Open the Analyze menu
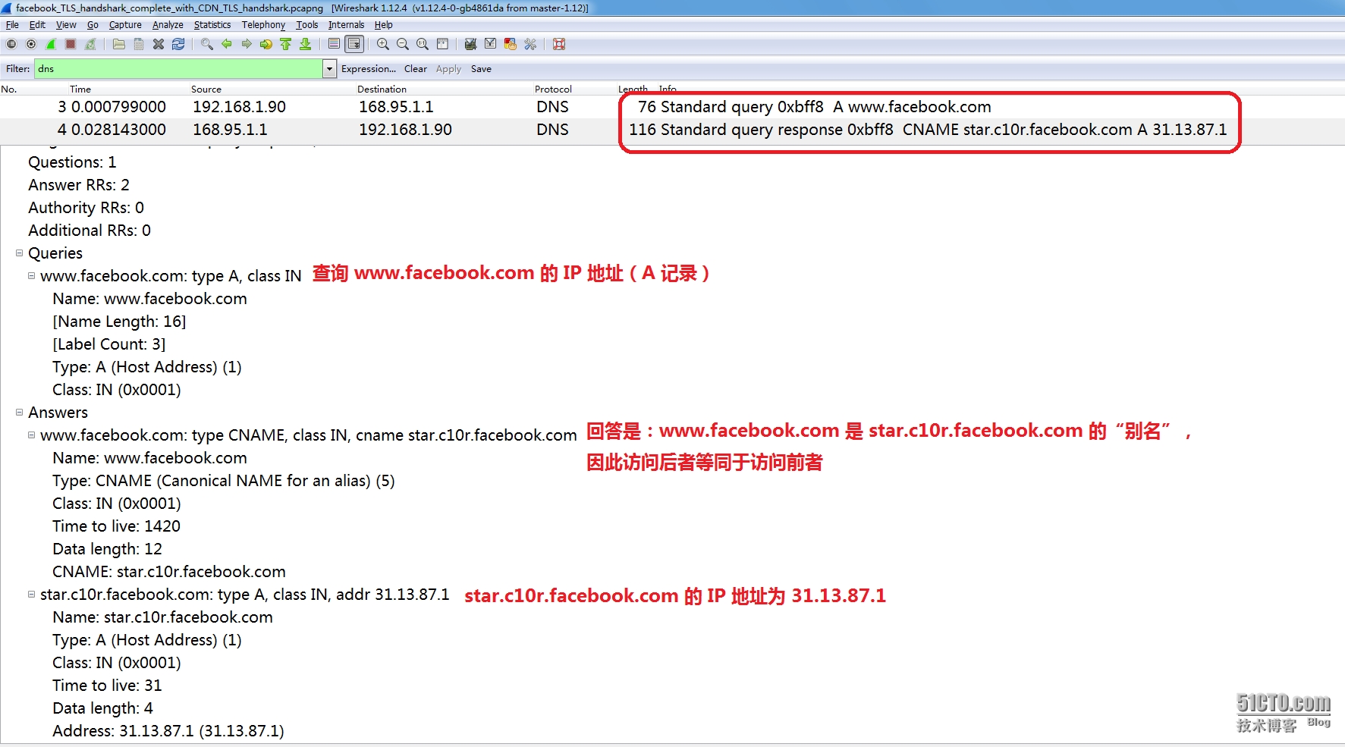1345x747 pixels. tap(168, 25)
